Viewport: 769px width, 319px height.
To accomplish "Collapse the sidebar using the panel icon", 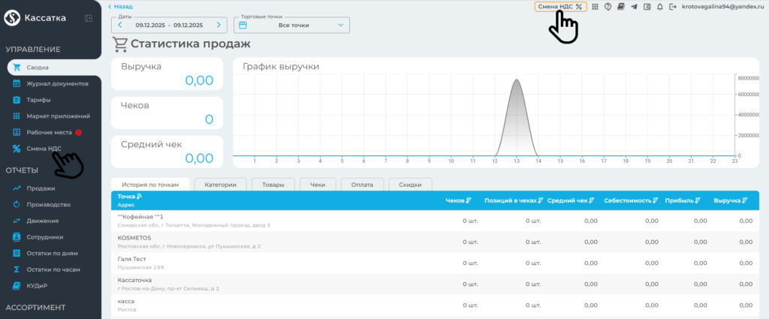I will [x=89, y=18].
